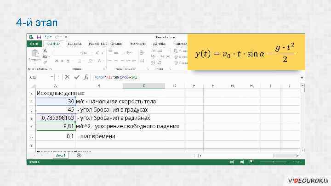Click vertical scrollbar down arrow
331x186 pixels.
coord(302,150)
